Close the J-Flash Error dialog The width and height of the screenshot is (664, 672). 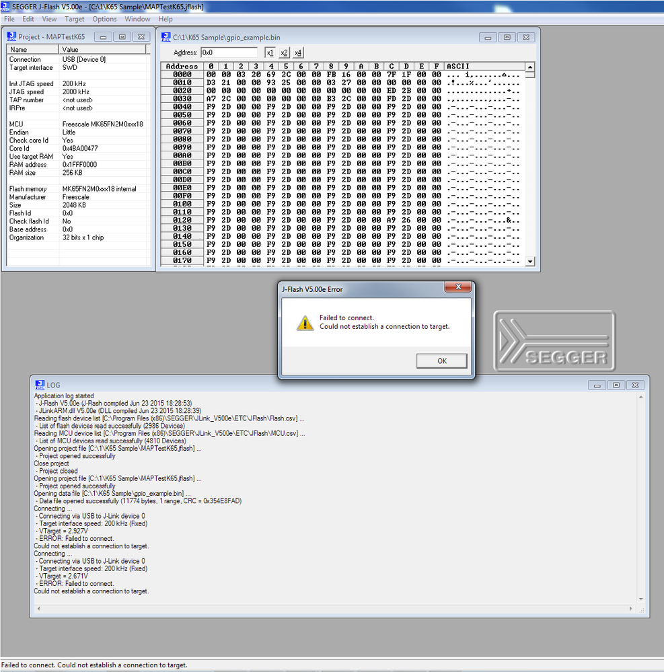458,287
